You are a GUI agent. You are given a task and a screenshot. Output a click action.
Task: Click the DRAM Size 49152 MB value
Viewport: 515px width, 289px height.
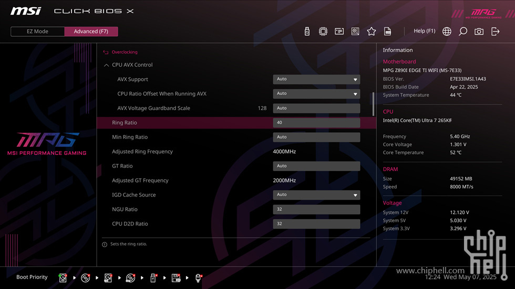[x=461, y=179]
